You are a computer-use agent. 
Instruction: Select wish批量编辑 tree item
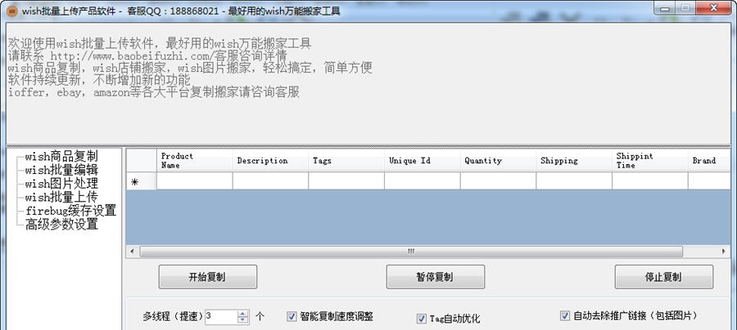point(61,170)
